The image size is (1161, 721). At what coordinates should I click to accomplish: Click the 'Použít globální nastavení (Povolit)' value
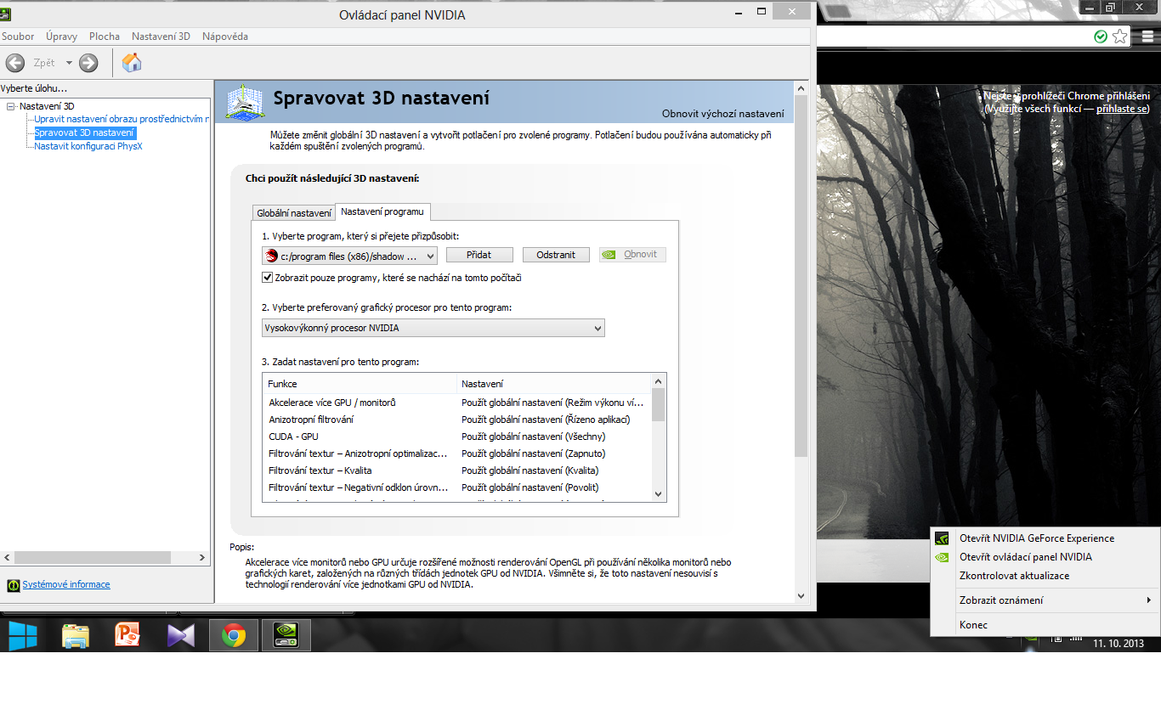(530, 487)
